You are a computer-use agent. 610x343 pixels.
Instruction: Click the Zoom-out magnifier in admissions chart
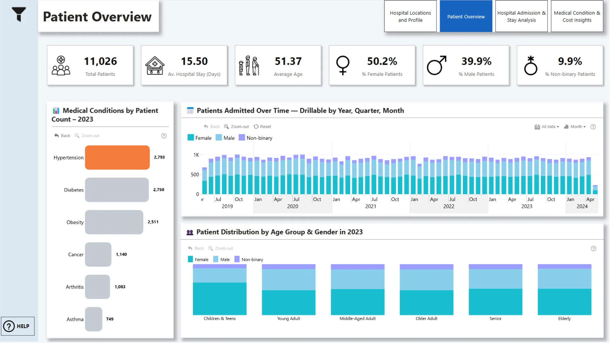(x=227, y=126)
